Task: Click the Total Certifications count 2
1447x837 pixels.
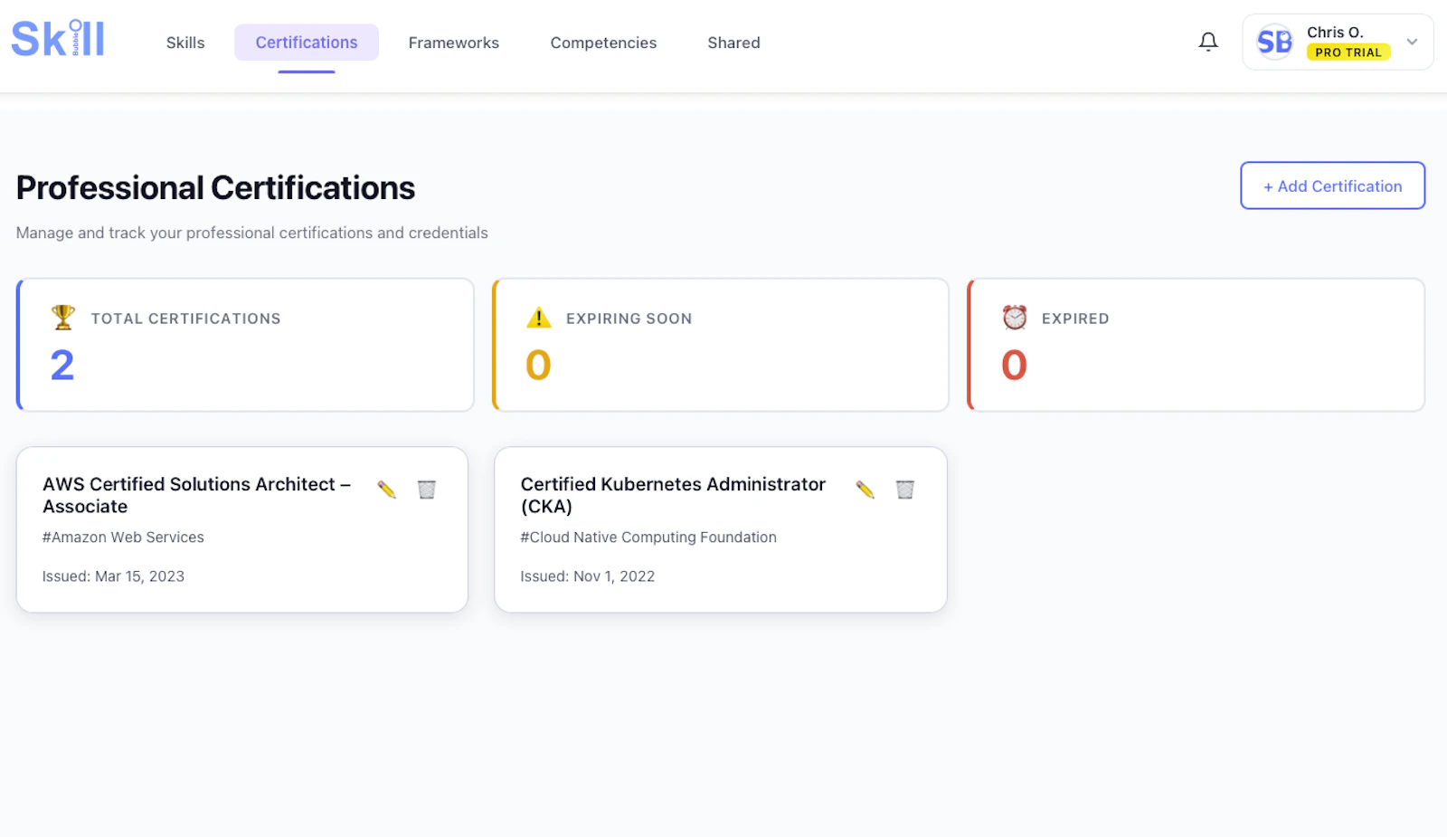Action: [62, 366]
